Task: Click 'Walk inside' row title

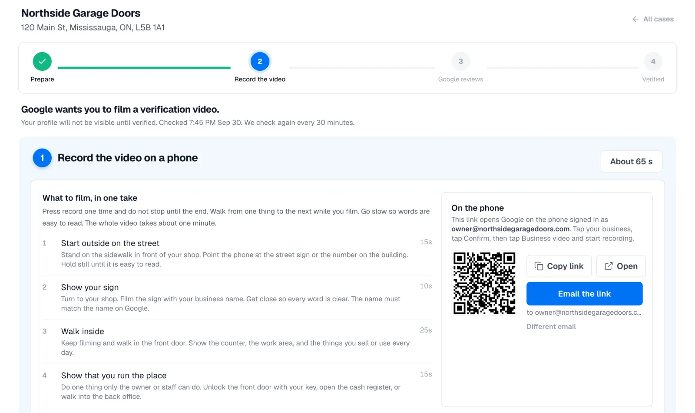Action: [83, 331]
